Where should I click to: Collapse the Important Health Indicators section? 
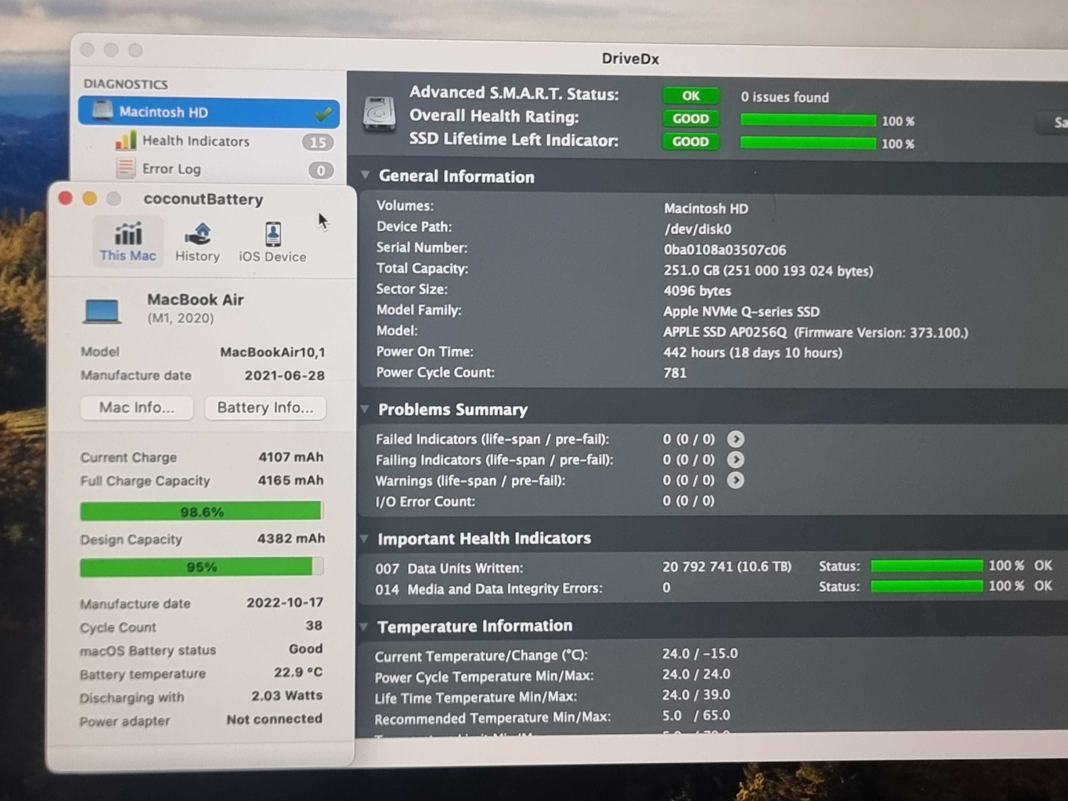364,538
